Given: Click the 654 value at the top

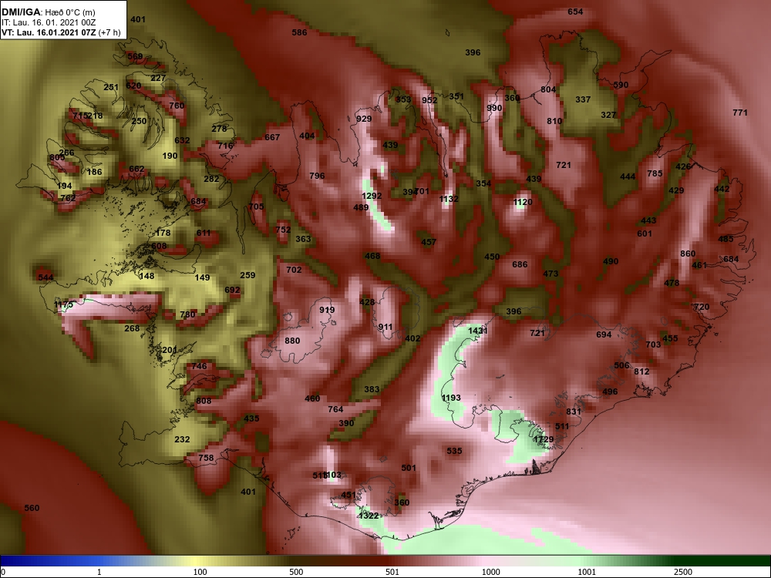Looking at the screenshot, I should pos(575,12).
